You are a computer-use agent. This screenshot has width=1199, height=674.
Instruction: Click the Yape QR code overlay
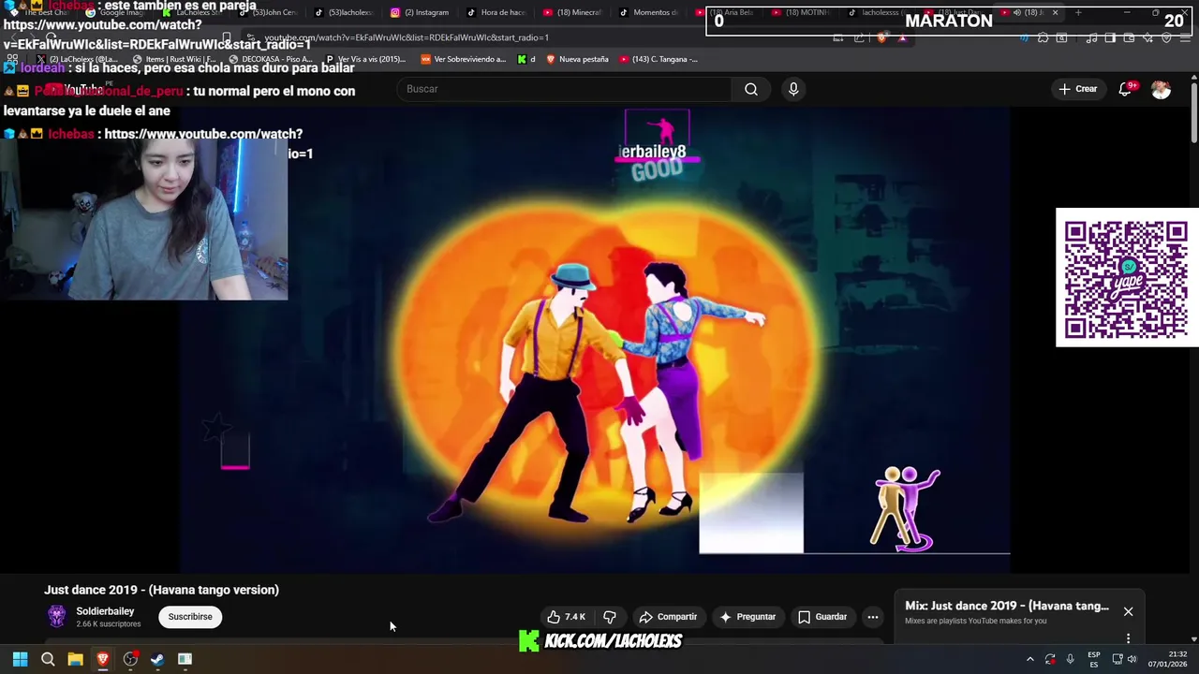tap(1126, 278)
